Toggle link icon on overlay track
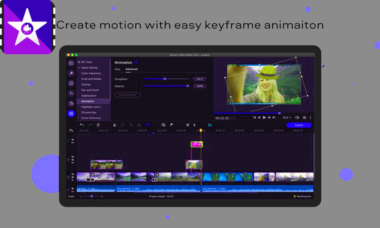Screen dimensions: 380x228 pyautogui.click(x=73, y=162)
